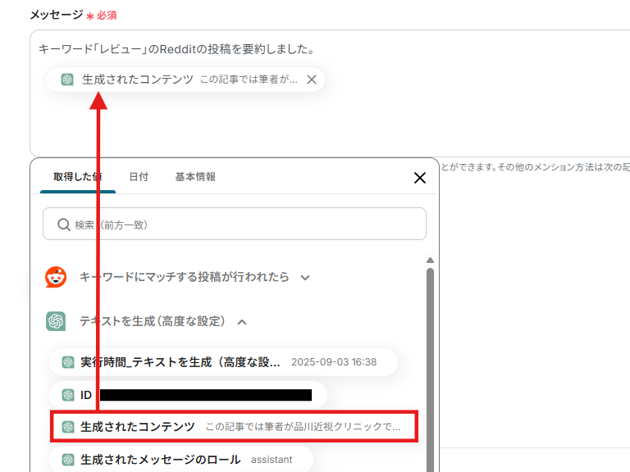Select 生成されたメッセージのロール assistant row
This screenshot has height=472, width=630.
(180, 460)
